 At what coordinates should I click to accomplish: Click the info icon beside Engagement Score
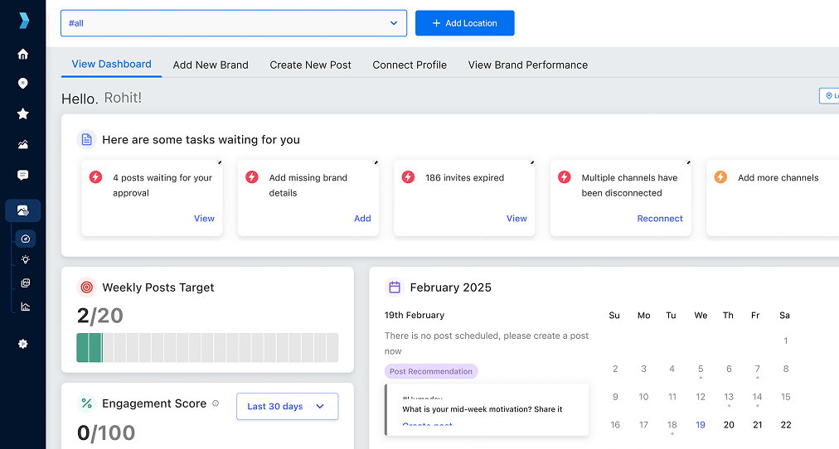[216, 403]
